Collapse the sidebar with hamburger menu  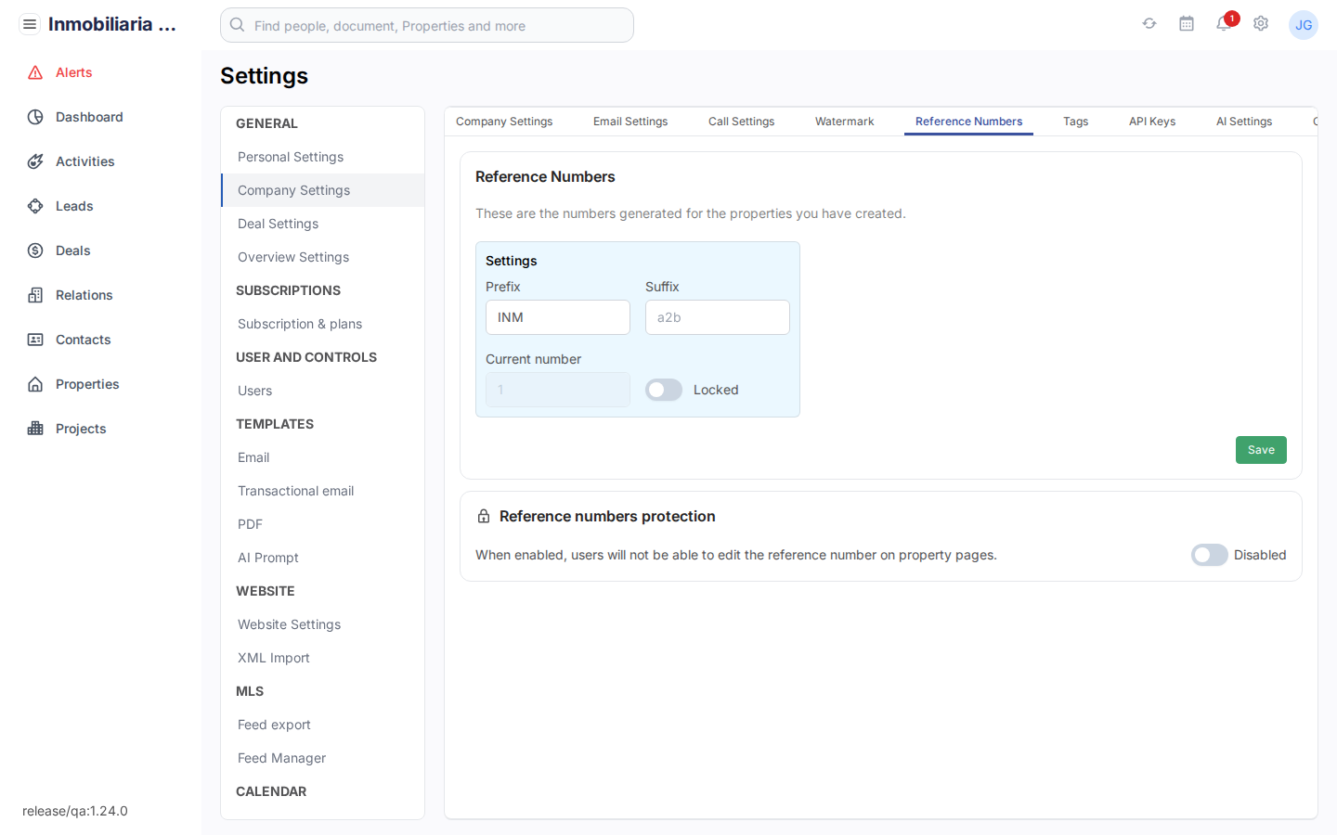30,23
